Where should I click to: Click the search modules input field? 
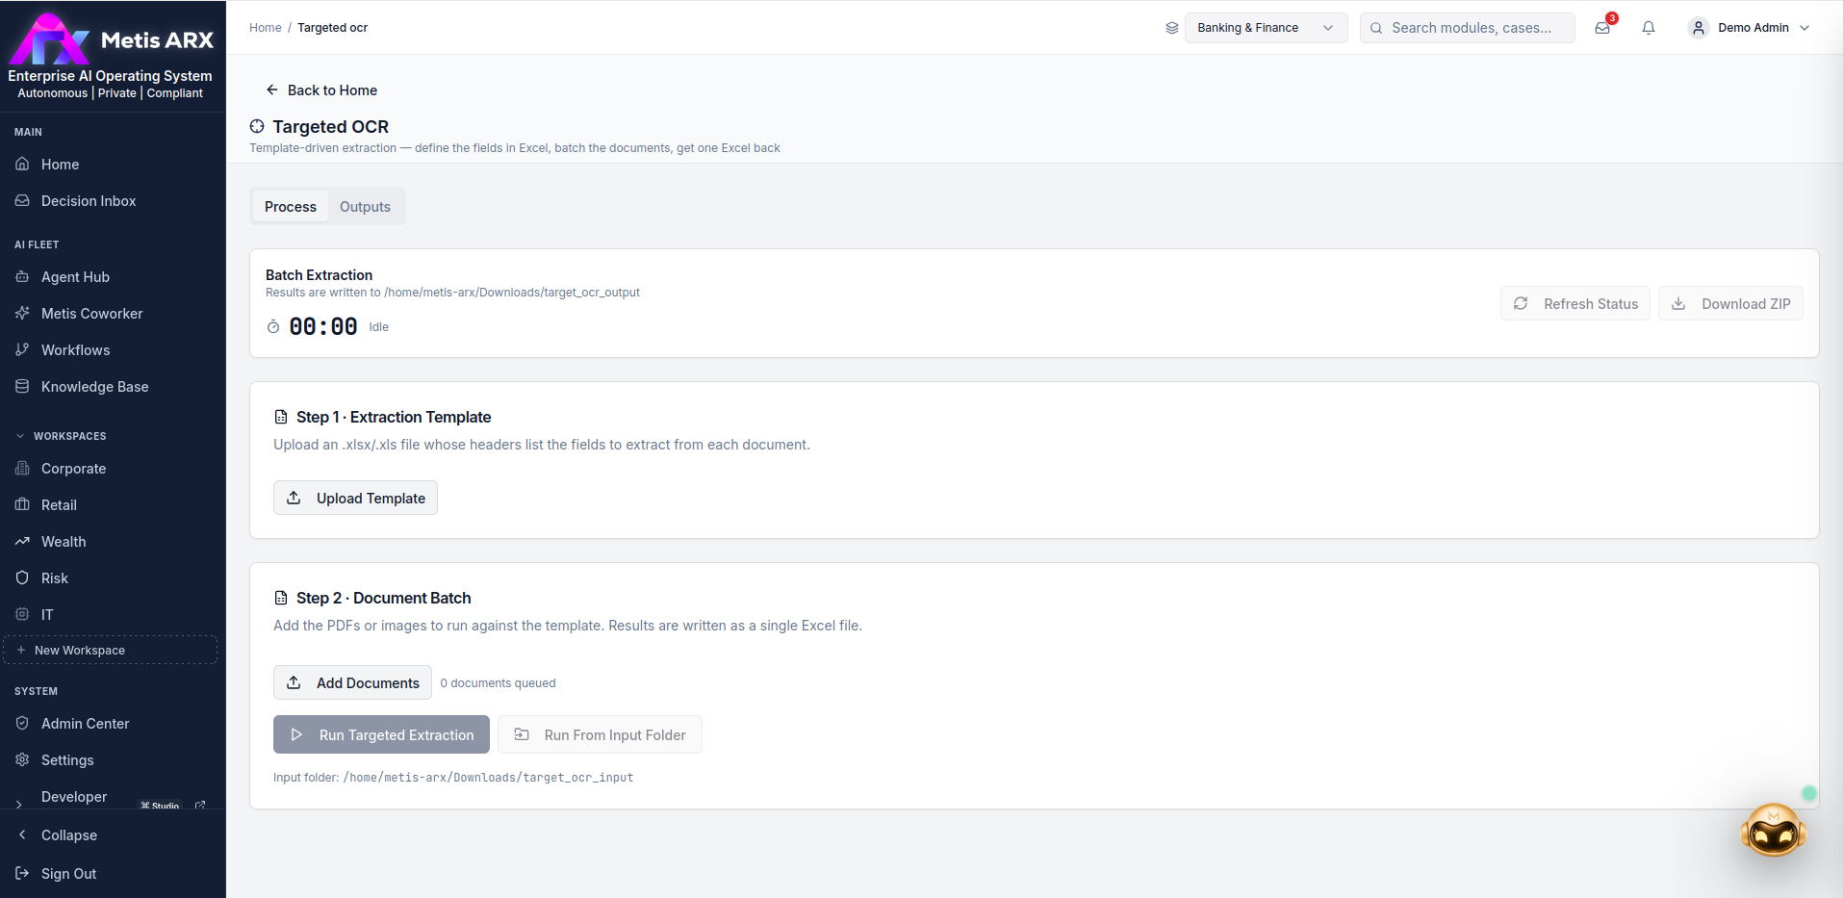point(1467,28)
